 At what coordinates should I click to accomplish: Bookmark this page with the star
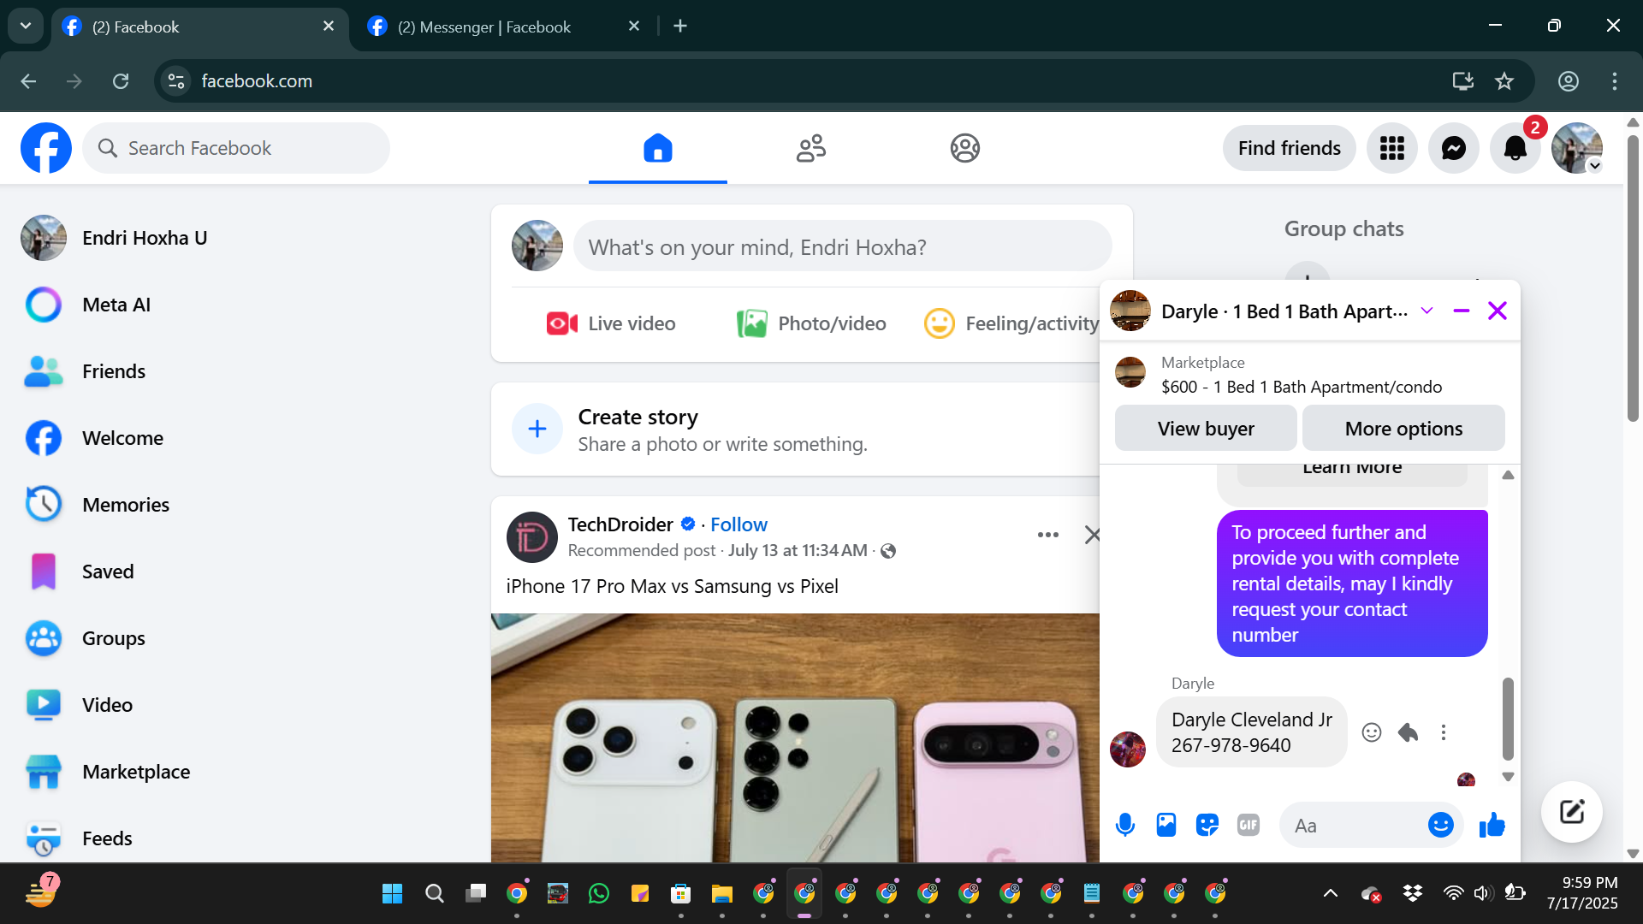pos(1504,81)
